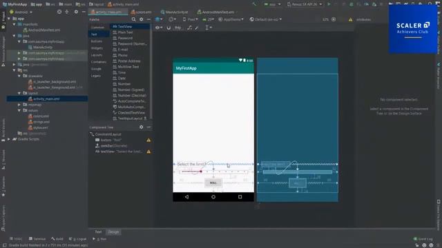Viewport: 442px width, 248px height.
Task: Click the Infer Constraints wand icon
Action: 197,28
